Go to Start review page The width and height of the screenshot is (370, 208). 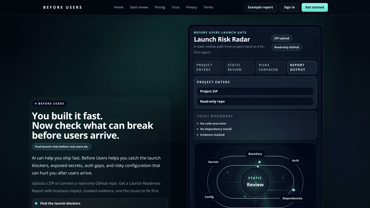pyautogui.click(x=139, y=7)
